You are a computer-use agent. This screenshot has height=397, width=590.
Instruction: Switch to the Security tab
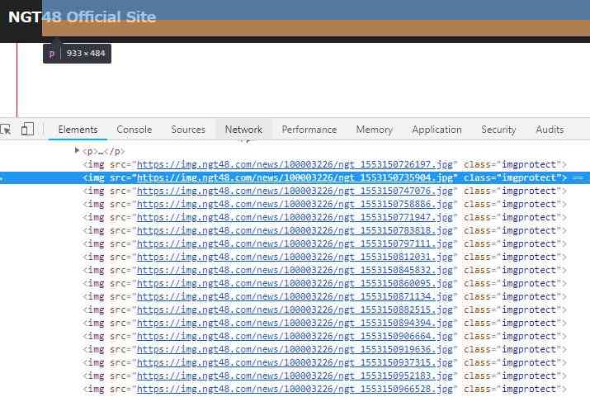498,130
